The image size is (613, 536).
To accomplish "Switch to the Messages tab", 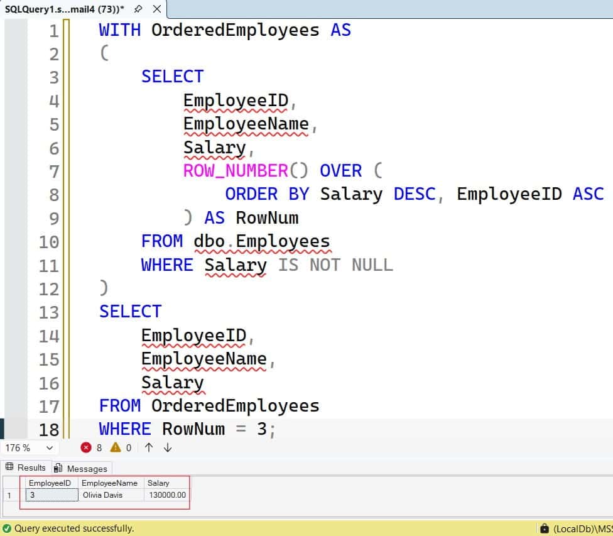I will (x=81, y=468).
